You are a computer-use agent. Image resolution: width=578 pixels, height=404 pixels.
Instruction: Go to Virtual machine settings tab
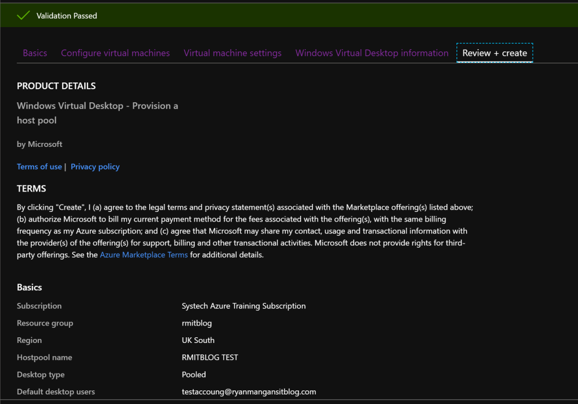click(233, 53)
